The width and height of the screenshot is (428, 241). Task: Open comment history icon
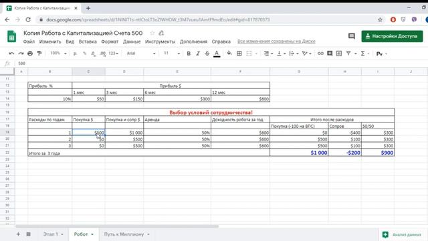click(352, 36)
